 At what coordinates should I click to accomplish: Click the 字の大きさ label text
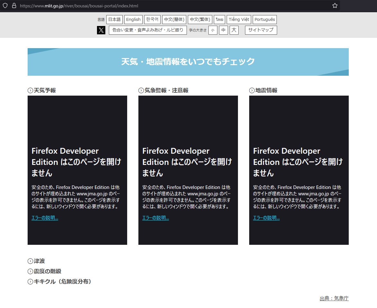click(x=197, y=30)
